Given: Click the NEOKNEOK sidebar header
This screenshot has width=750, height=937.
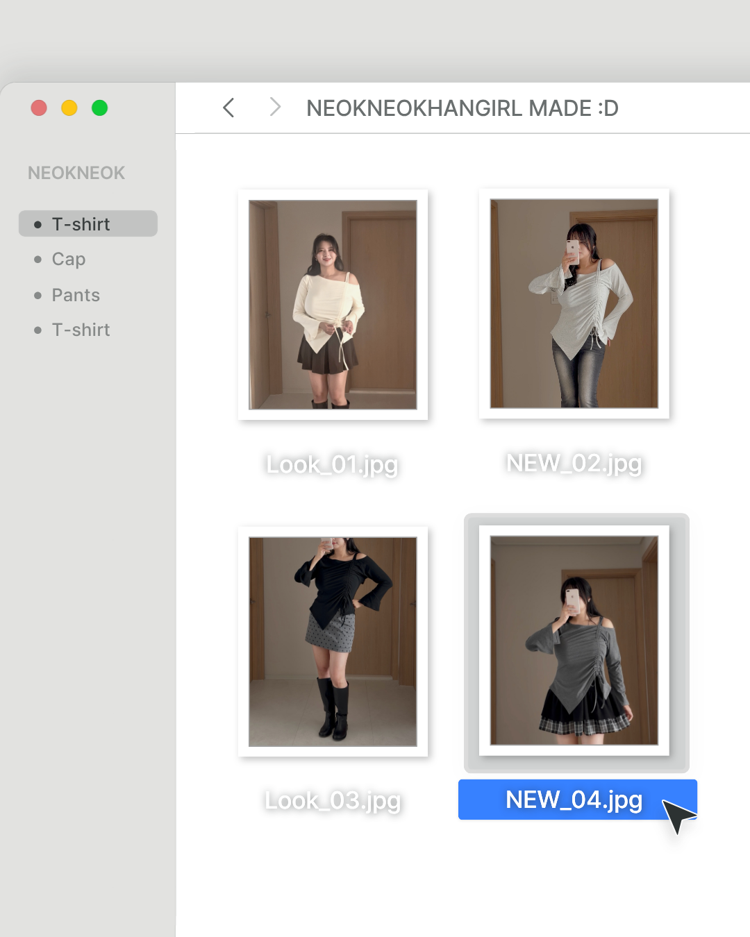Looking at the screenshot, I should pyautogui.click(x=76, y=173).
